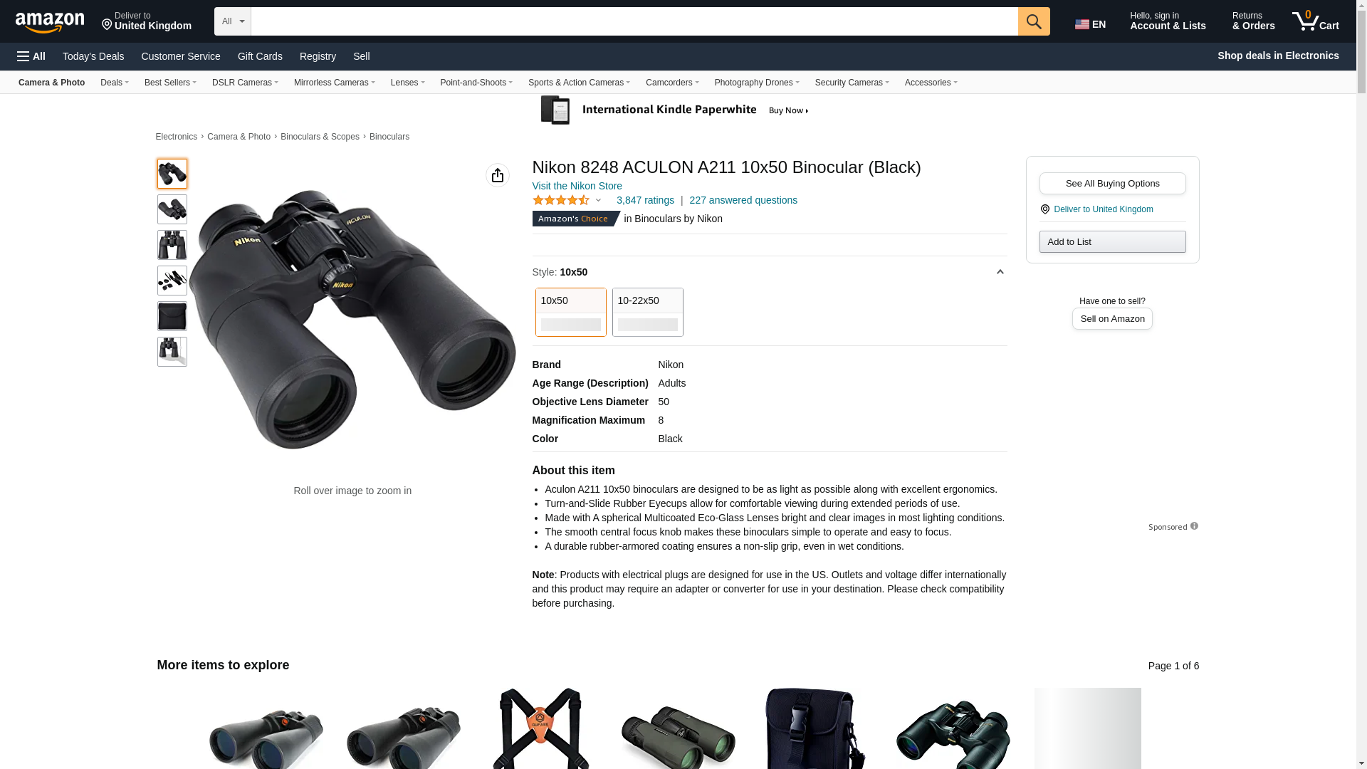Expand the Photography Drones dropdown
This screenshot has width=1367, height=769.
point(757,83)
